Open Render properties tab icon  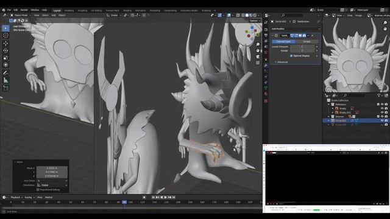pyautogui.click(x=266, y=30)
